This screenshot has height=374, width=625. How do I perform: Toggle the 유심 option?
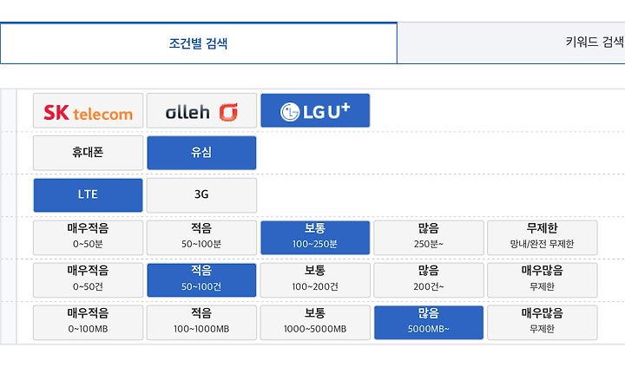pos(201,153)
